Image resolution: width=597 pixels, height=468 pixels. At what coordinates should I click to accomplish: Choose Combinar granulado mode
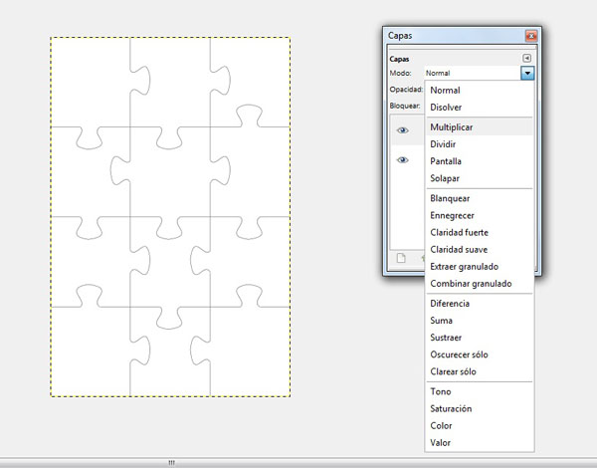[x=480, y=284]
